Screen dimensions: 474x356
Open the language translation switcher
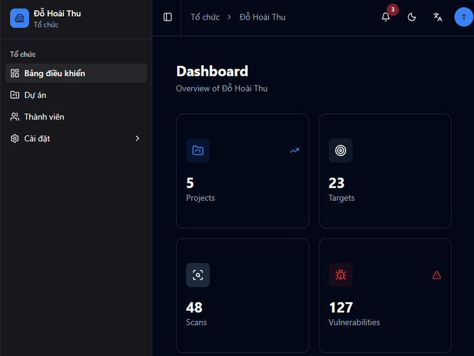[x=438, y=17]
